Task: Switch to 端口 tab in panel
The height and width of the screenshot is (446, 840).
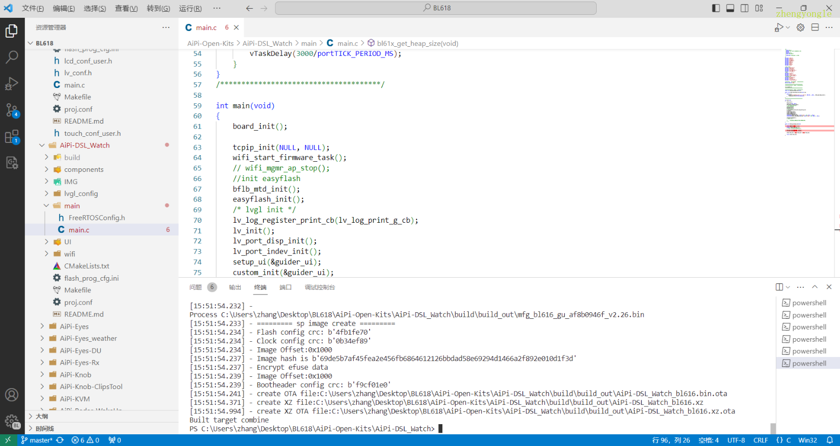Action: point(286,287)
